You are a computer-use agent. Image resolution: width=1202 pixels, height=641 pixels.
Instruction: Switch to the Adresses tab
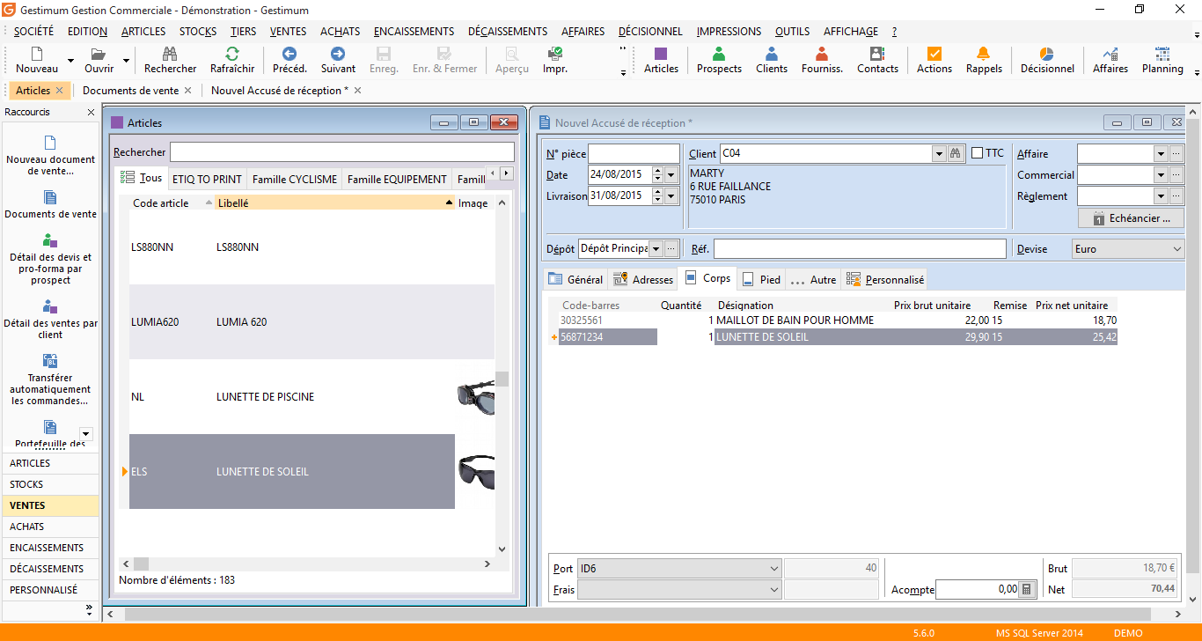point(643,279)
